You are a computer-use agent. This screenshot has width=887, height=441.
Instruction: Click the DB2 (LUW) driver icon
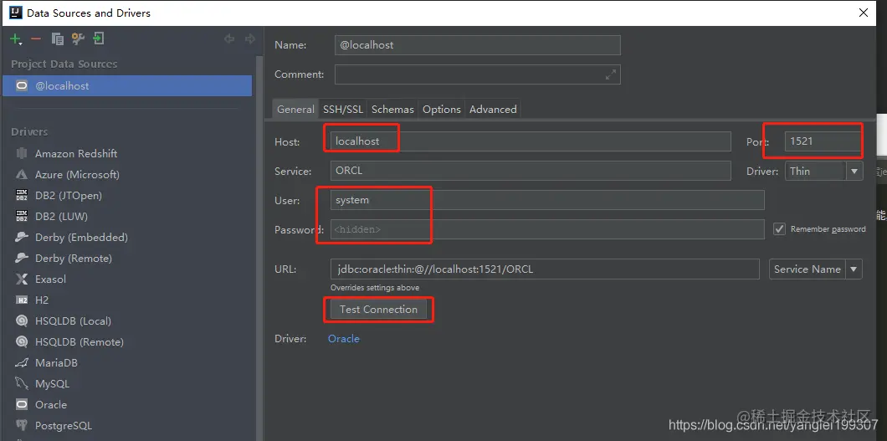pyautogui.click(x=22, y=216)
